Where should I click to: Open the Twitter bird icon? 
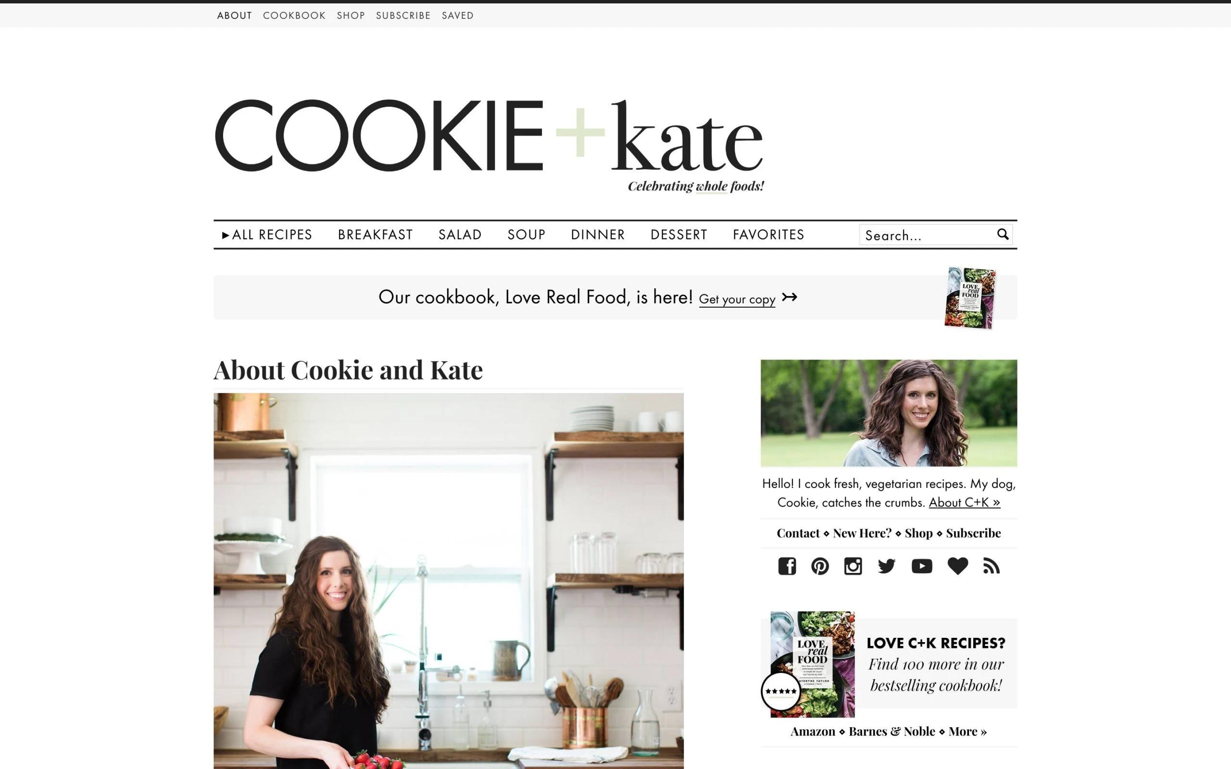click(x=887, y=566)
